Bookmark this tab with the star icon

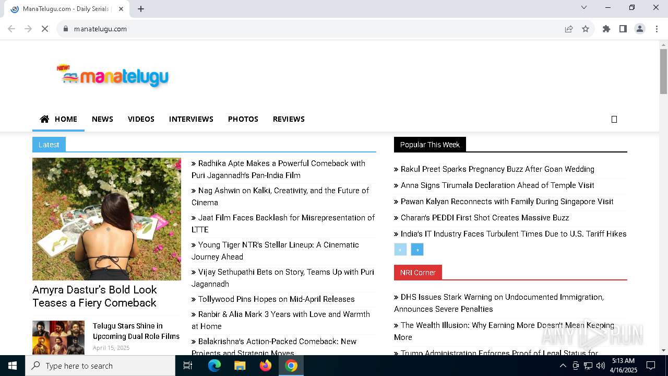(x=586, y=29)
